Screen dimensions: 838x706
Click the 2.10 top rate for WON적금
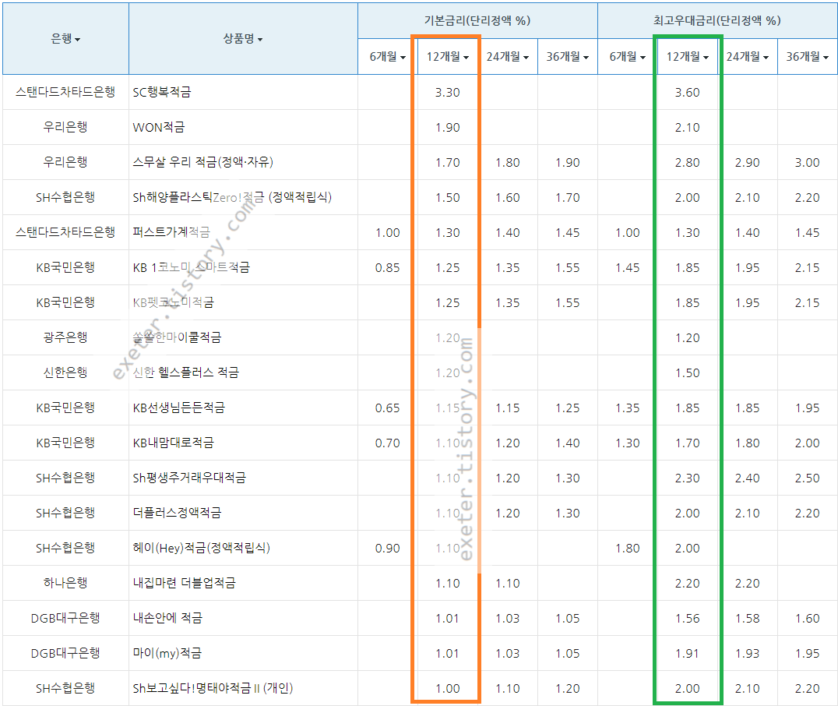687,127
